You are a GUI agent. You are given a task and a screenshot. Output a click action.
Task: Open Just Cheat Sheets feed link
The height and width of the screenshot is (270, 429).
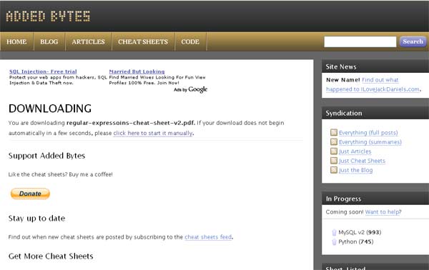(362, 161)
